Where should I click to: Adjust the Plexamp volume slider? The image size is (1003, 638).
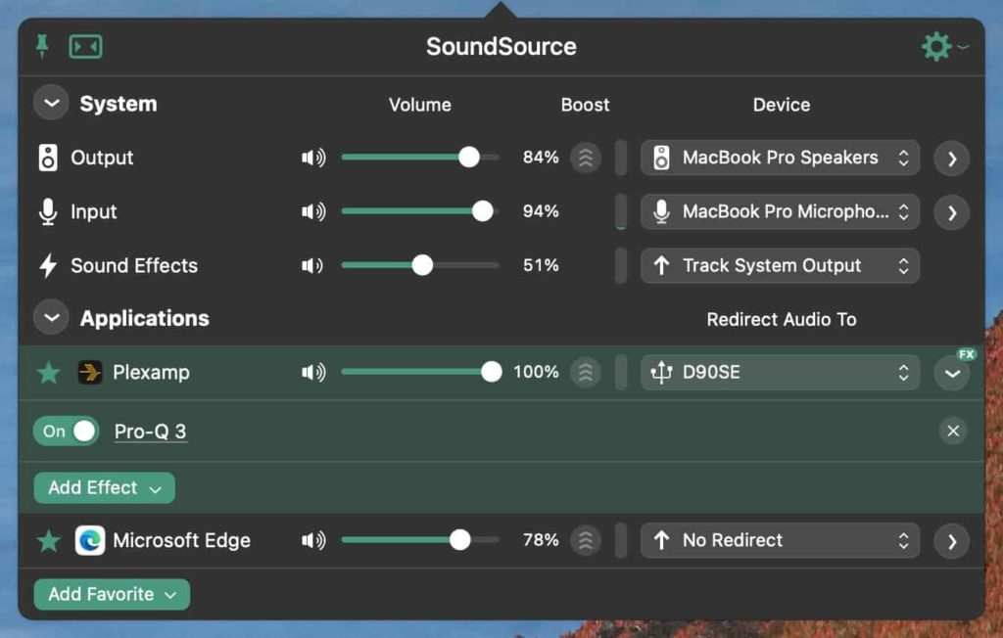click(421, 372)
